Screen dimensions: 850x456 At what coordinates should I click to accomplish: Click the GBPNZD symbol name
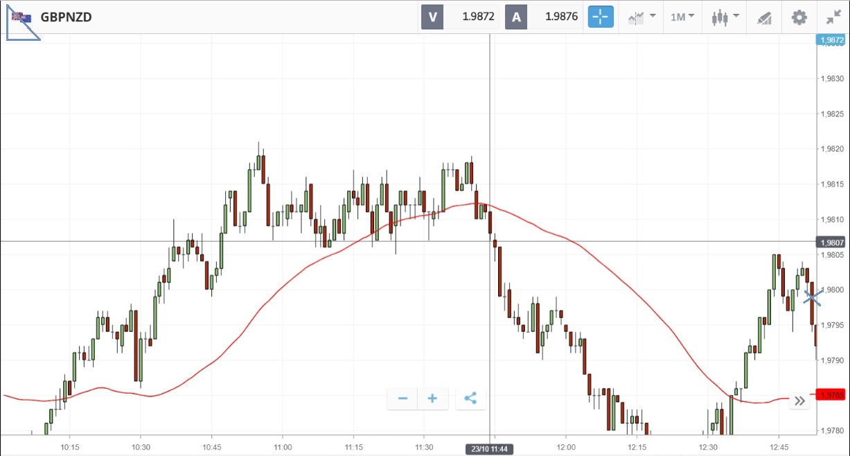pos(67,17)
